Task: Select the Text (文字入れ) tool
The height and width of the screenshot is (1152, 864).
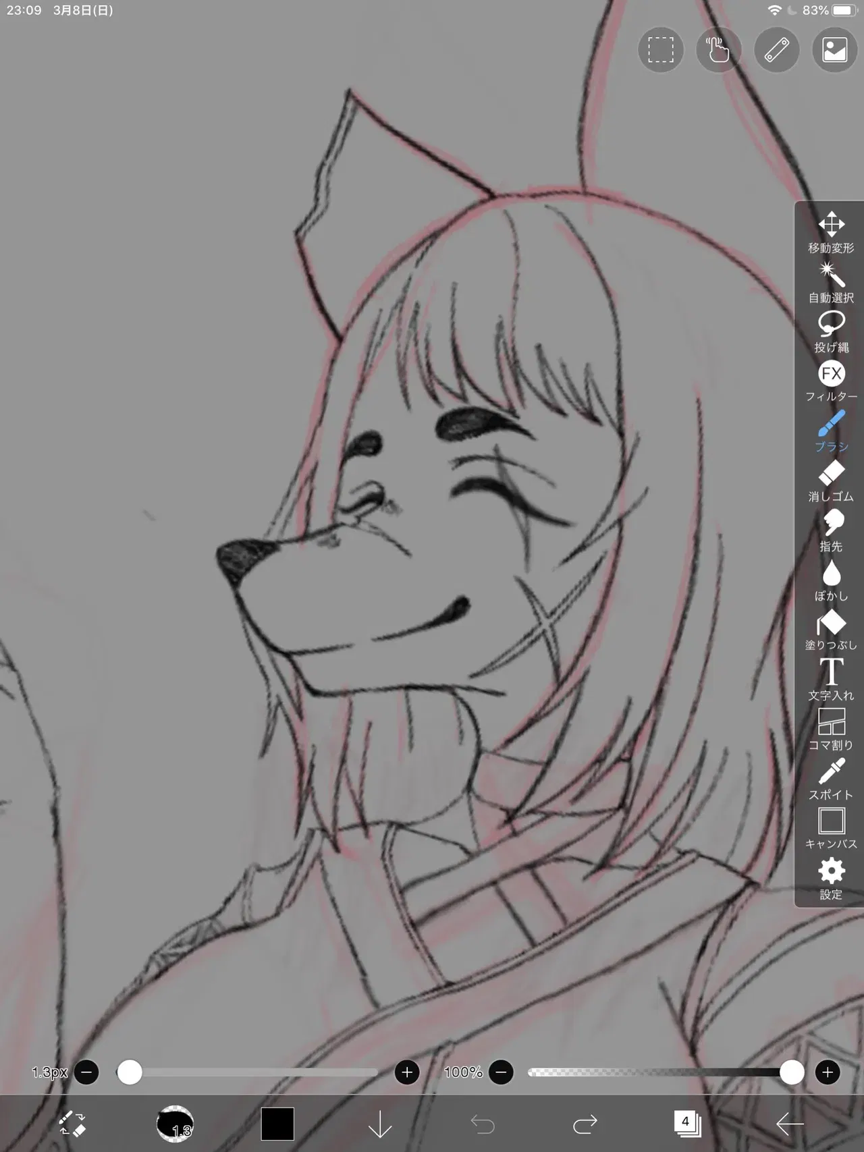Action: click(x=831, y=680)
